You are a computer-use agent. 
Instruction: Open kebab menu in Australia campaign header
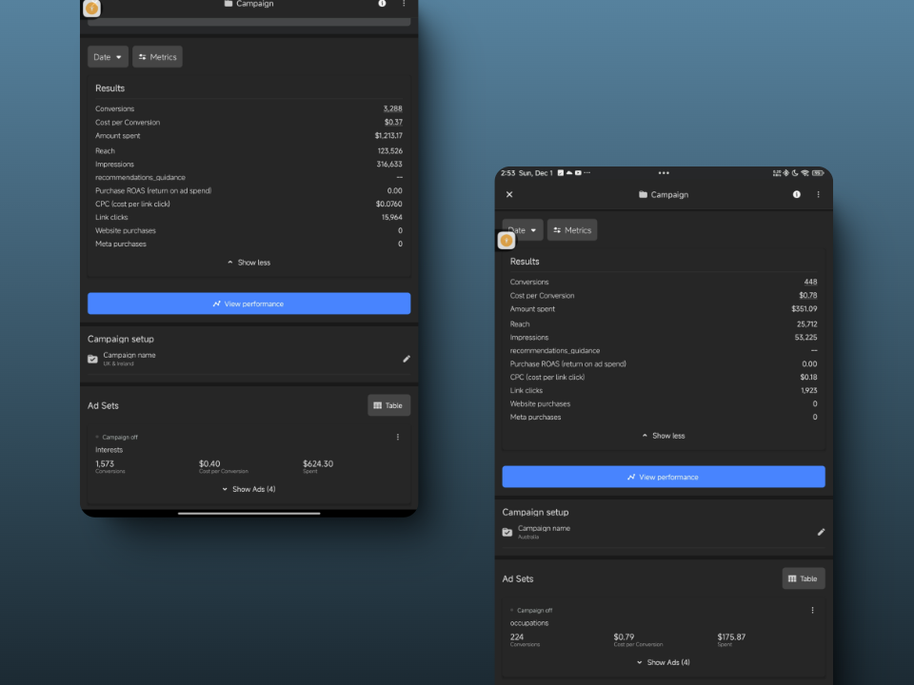click(818, 195)
